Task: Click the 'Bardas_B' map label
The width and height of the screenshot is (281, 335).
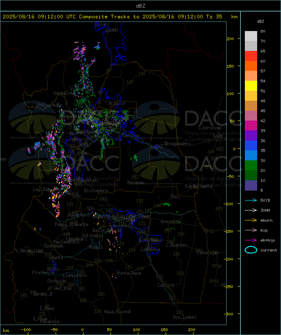Action: (x=43, y=294)
